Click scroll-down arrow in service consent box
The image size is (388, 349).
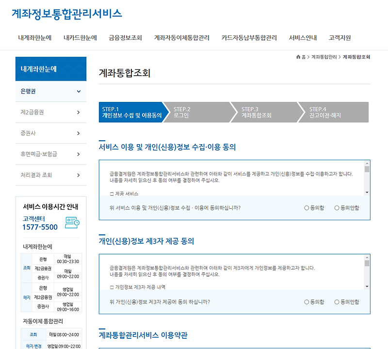pyautogui.click(x=367, y=192)
